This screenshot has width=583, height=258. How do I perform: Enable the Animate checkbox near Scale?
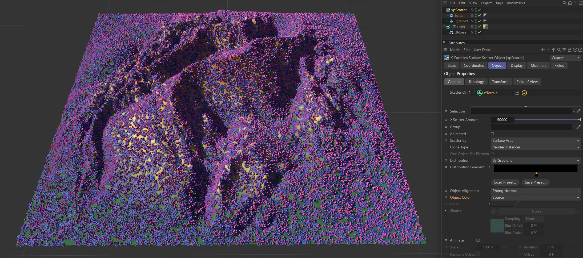pyautogui.click(x=478, y=240)
